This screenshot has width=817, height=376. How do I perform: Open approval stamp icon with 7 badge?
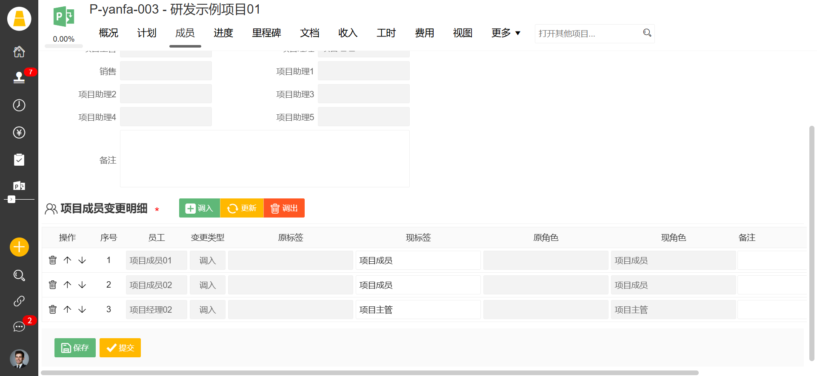(x=19, y=77)
